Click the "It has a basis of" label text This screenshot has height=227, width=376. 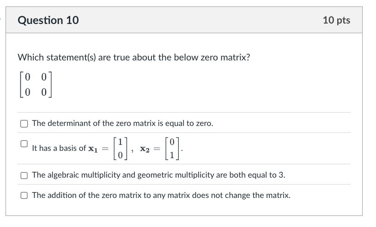point(59,148)
